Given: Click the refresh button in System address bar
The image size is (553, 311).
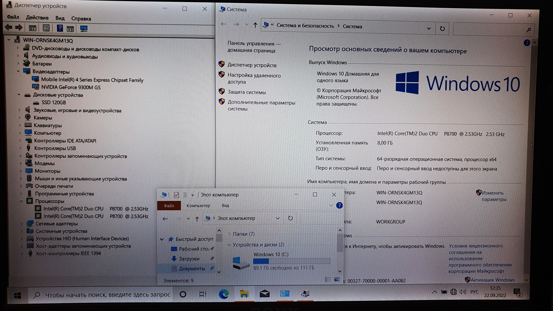Looking at the screenshot, I should (442, 29).
